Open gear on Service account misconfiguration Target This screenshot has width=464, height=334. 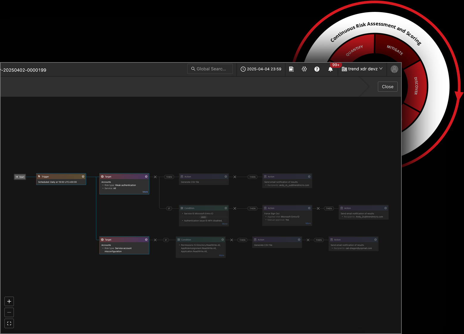point(146,240)
